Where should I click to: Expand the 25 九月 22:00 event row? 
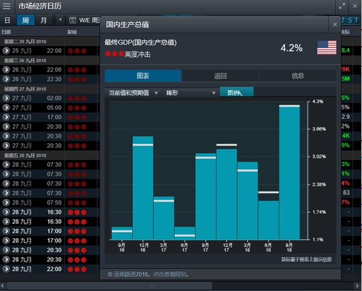7,51
